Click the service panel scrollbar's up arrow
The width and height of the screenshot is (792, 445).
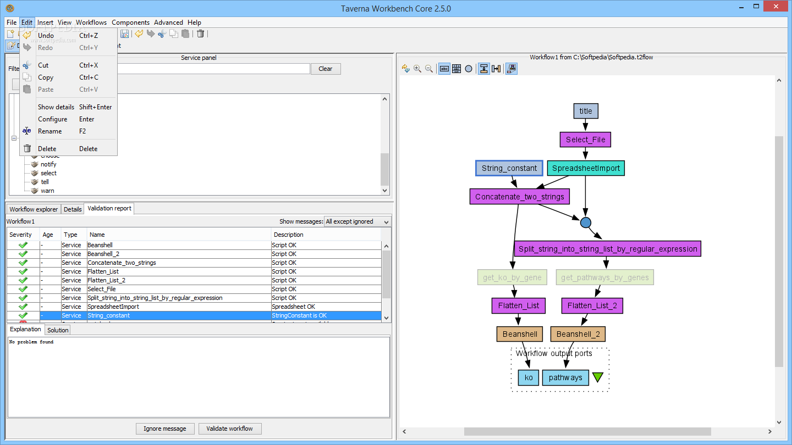coord(385,98)
